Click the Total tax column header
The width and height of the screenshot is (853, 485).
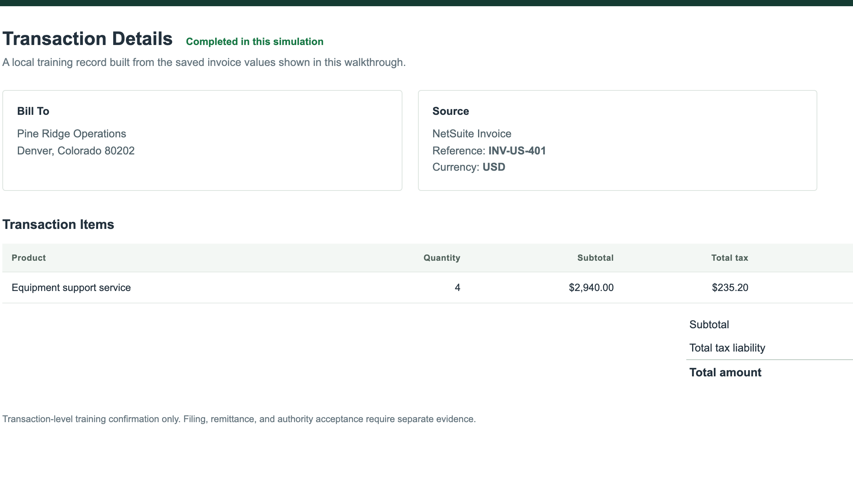click(729, 258)
